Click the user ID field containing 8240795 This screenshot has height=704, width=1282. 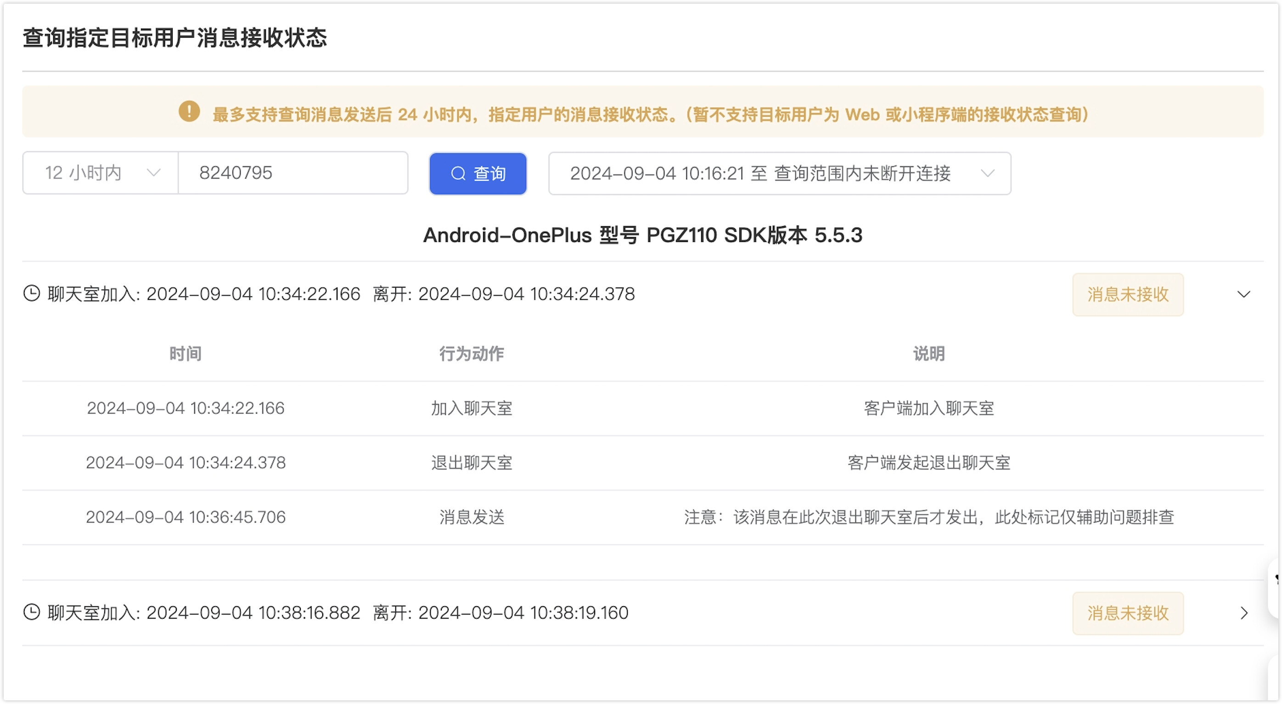click(x=293, y=173)
